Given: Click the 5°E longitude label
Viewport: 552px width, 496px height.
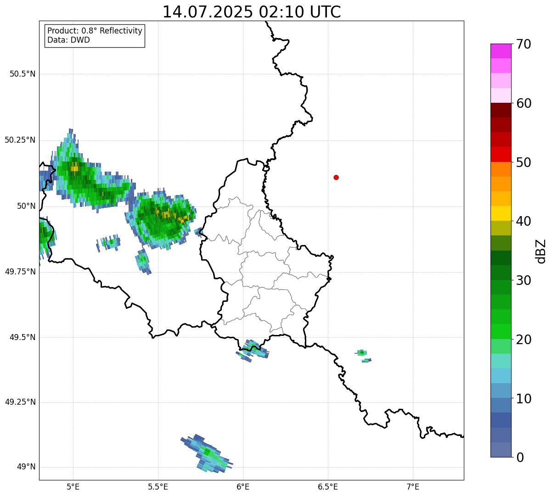Looking at the screenshot, I should pos(73,486).
